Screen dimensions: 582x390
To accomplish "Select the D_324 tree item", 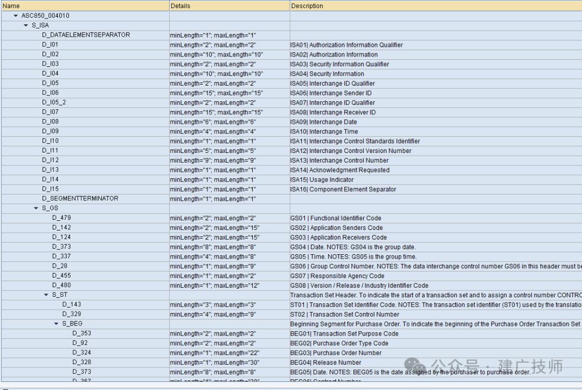I will point(82,352).
